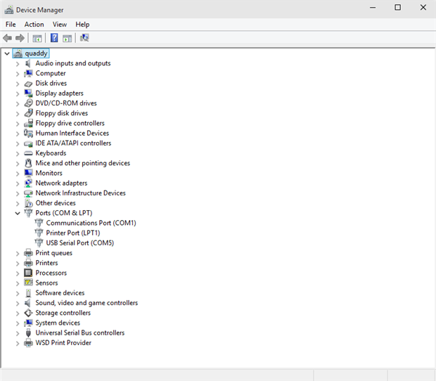Click Scan for hardware changes toolbar icon
This screenshot has width=436, height=381.
click(84, 38)
